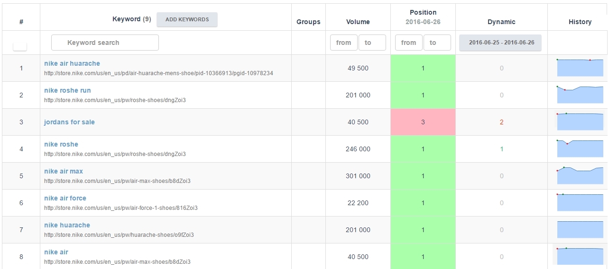View history chart for nike air max
Screen dimensions: 609x269
(x=580, y=175)
